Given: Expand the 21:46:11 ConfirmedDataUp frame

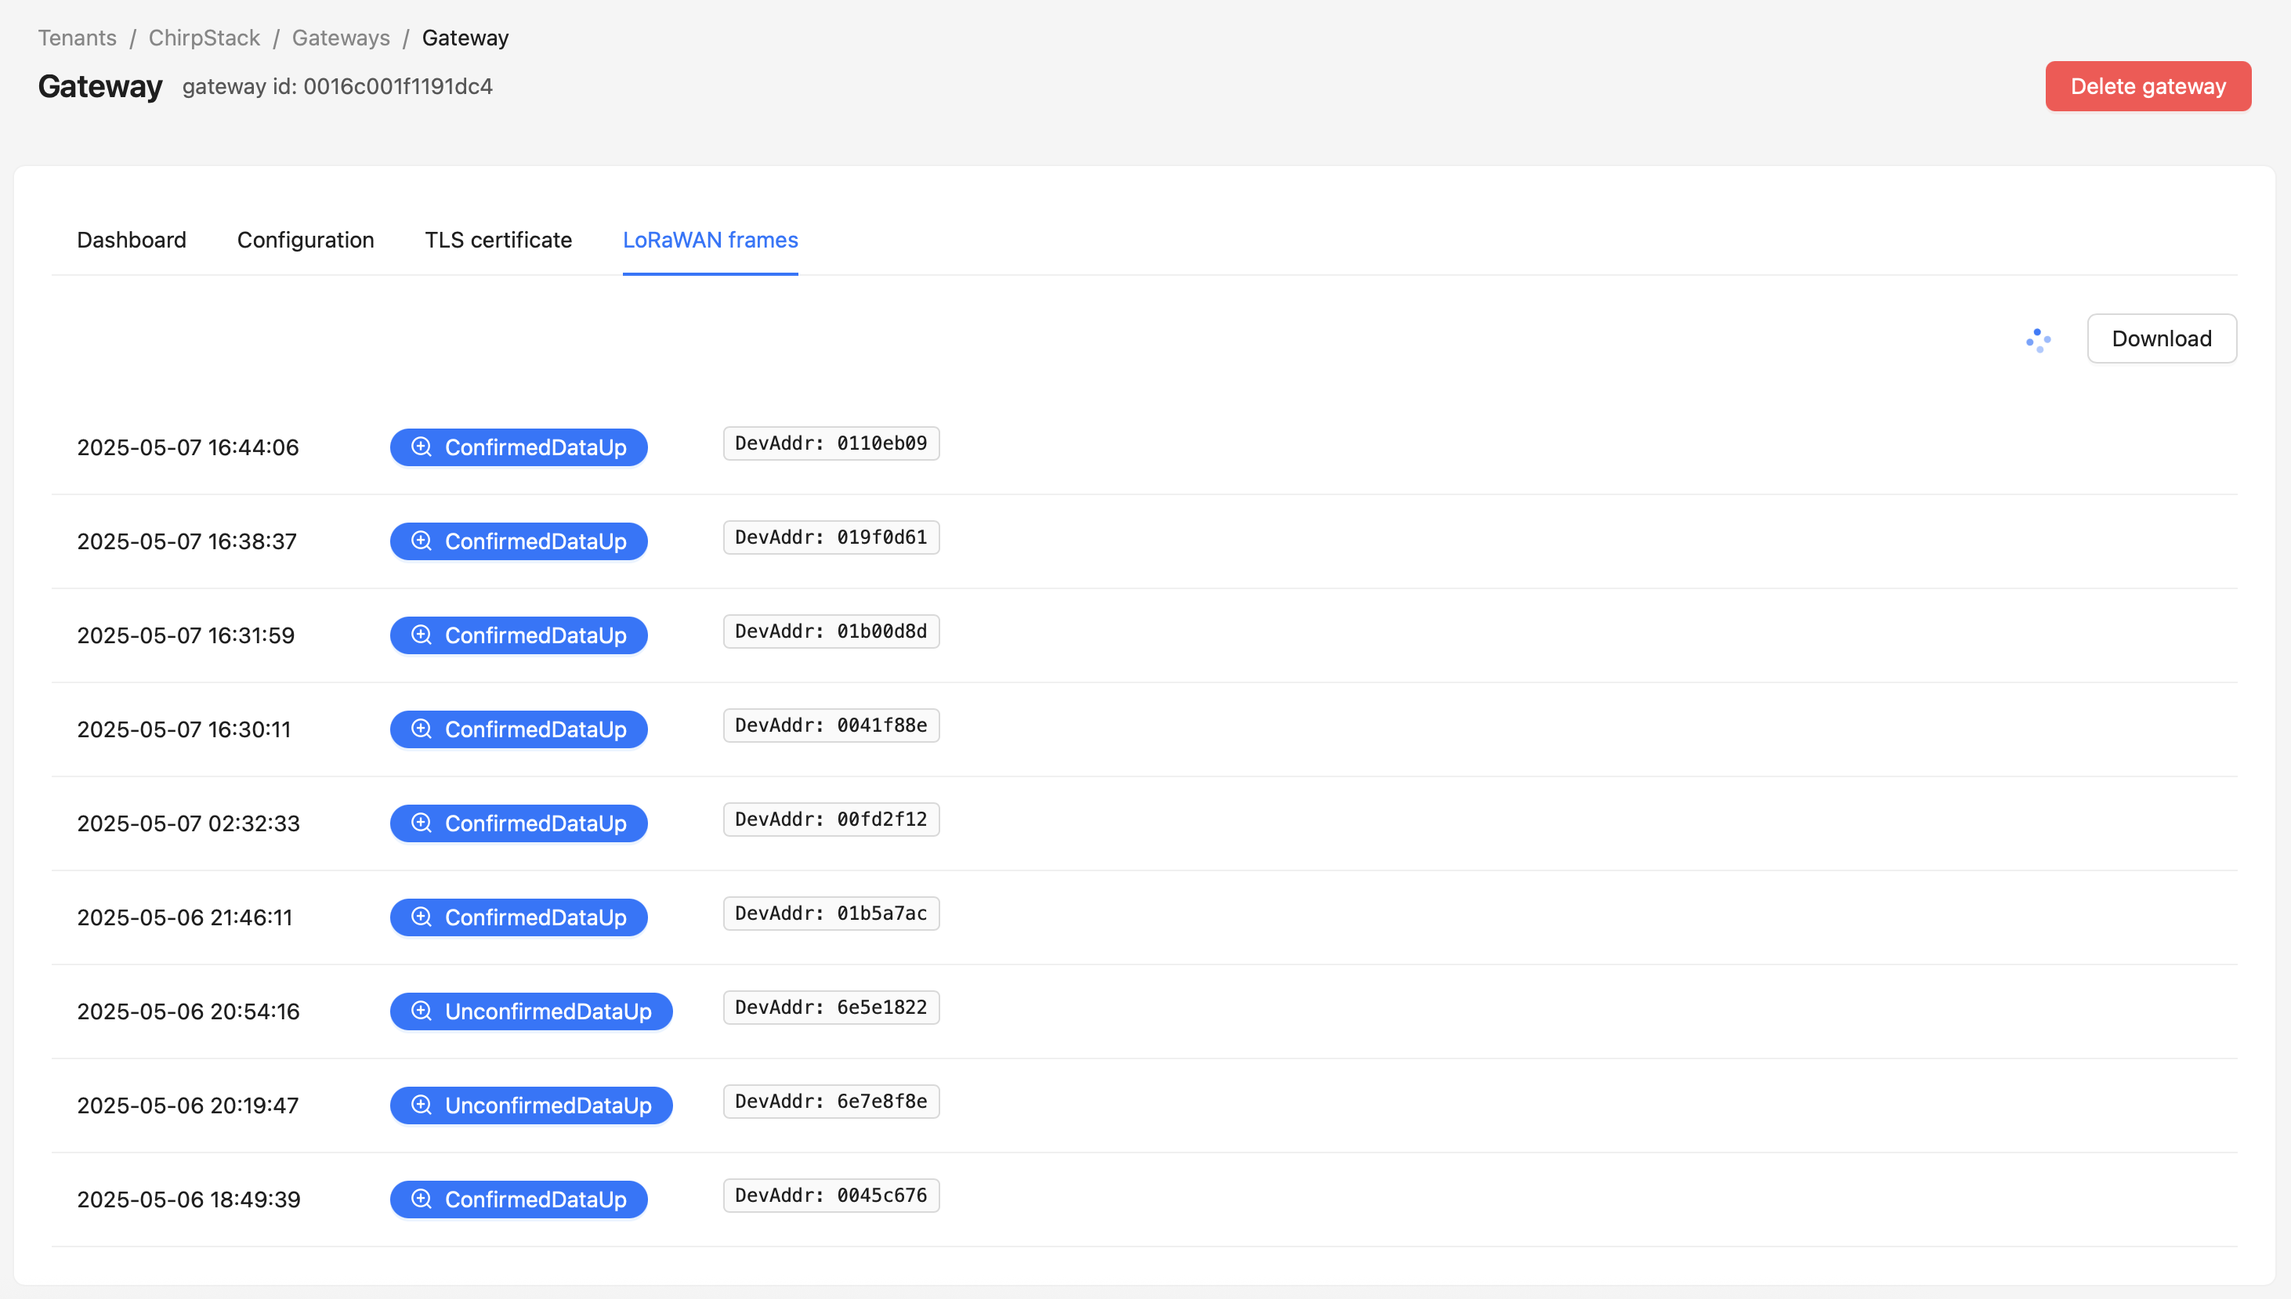Looking at the screenshot, I should click(519, 917).
